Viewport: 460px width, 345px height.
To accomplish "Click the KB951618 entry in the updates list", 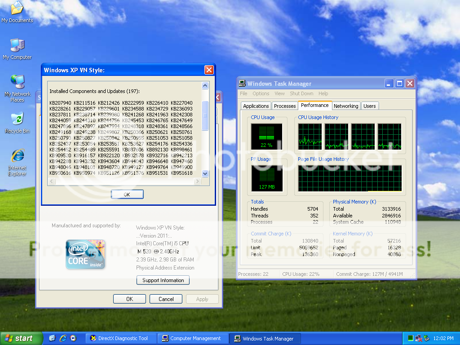I will [181, 173].
